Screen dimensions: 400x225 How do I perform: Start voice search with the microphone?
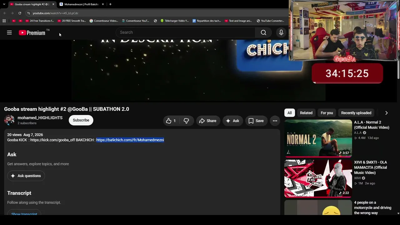(281, 32)
